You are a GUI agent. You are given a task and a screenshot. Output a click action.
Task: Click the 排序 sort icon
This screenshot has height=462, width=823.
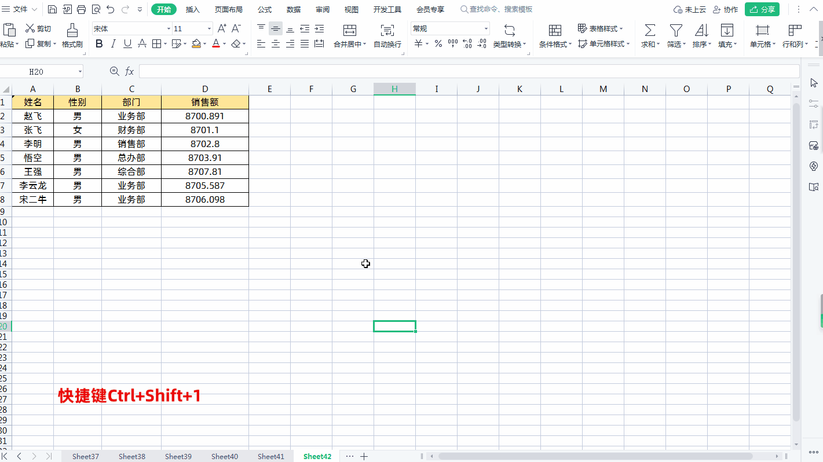(x=701, y=30)
